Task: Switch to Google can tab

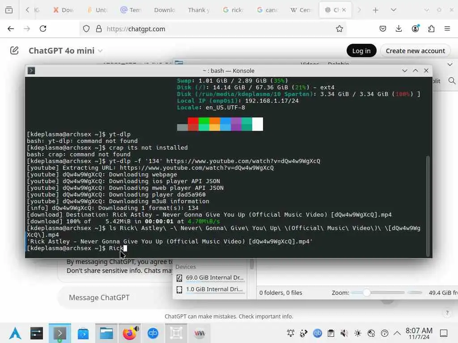Action: 267,10
